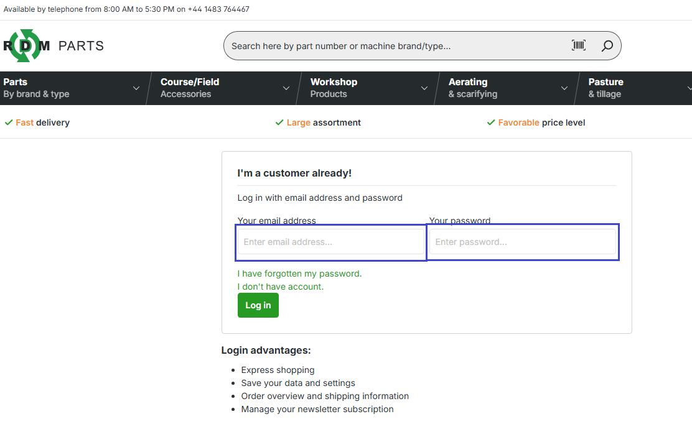Click into the password input field
Viewport: 692px width, 437px height.
522,242
